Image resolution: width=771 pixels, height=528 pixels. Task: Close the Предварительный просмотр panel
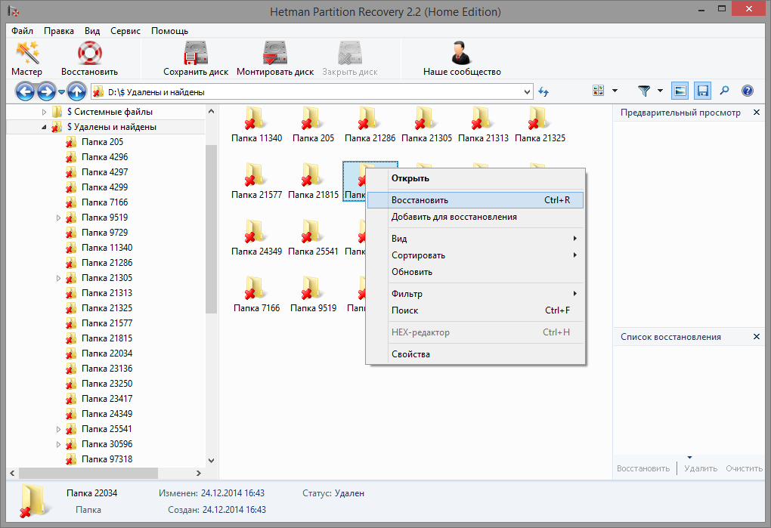click(x=756, y=113)
